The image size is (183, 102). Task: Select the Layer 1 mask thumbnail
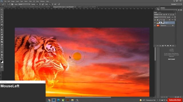[x=162, y=23]
